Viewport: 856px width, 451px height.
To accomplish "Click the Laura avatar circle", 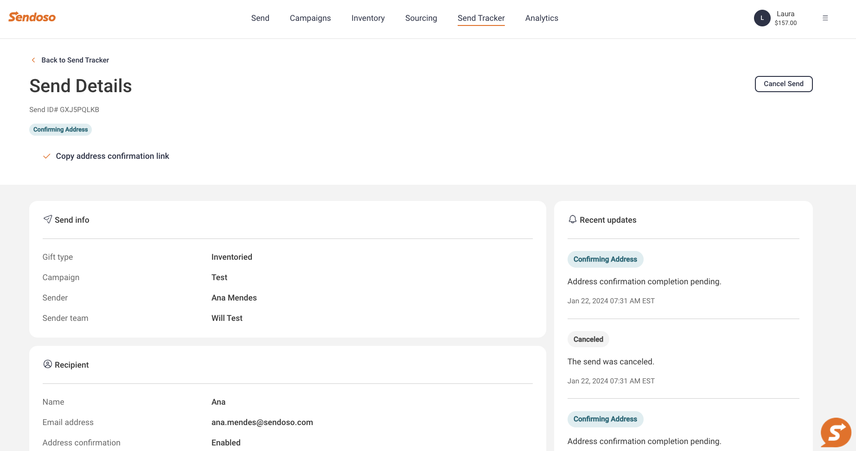I will pos(762,18).
